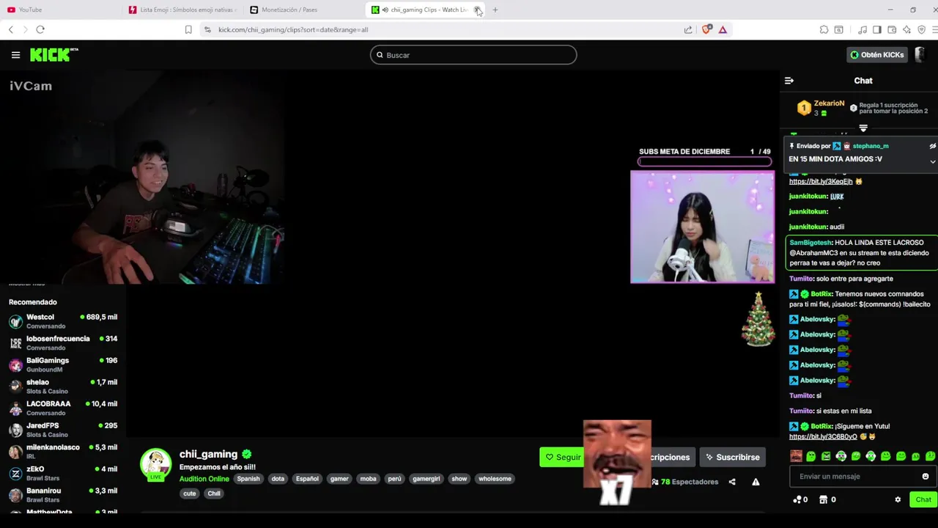Report stream warning icon
Screen dimensions: 938x528
756,482
